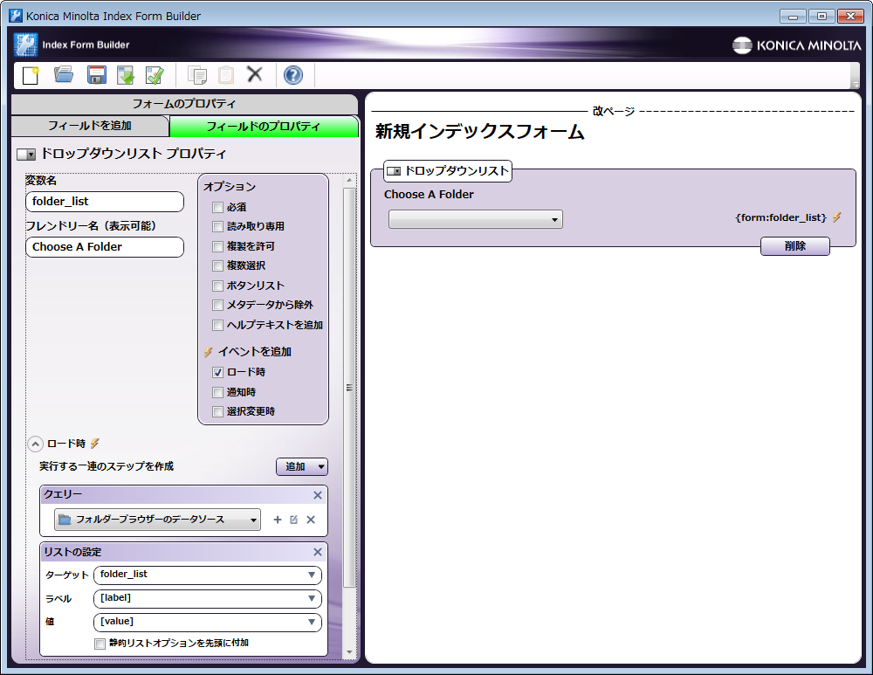Close the クエリー step panel
873x675 pixels.
(318, 495)
